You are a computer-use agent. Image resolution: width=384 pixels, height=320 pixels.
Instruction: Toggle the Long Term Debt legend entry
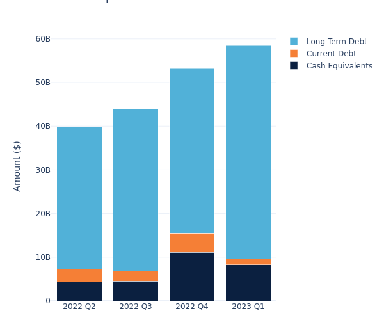point(336,42)
